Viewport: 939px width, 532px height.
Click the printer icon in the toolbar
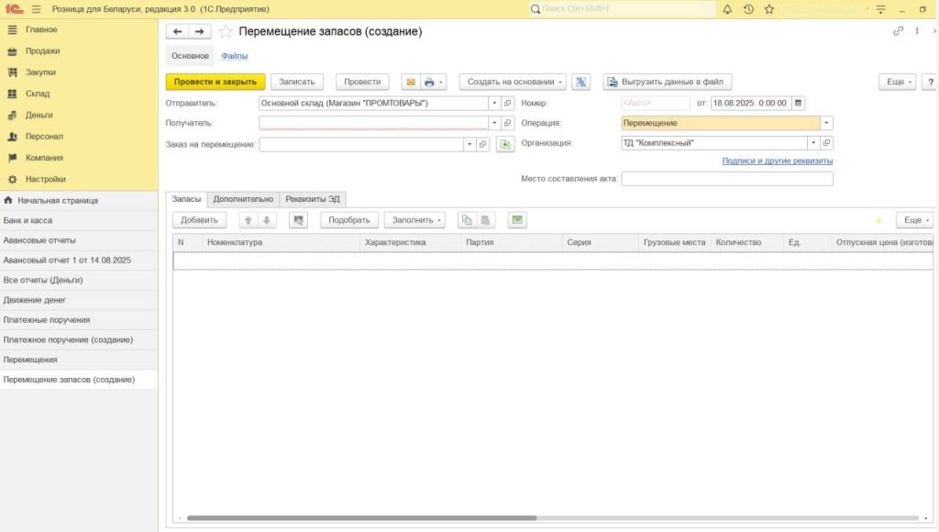tap(428, 82)
